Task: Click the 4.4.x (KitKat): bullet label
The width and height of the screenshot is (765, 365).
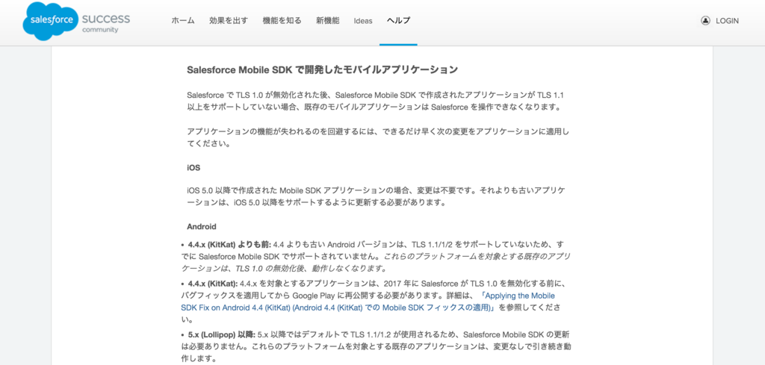Action: [213, 283]
